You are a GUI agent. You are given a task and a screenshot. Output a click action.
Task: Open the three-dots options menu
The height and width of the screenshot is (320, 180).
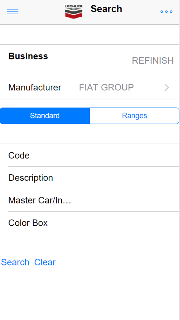pyautogui.click(x=166, y=12)
